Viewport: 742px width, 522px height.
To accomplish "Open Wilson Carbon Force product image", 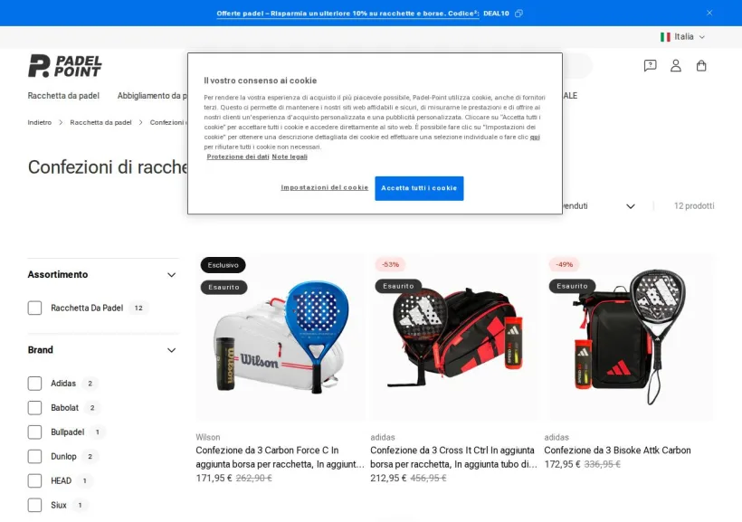I will coord(281,337).
